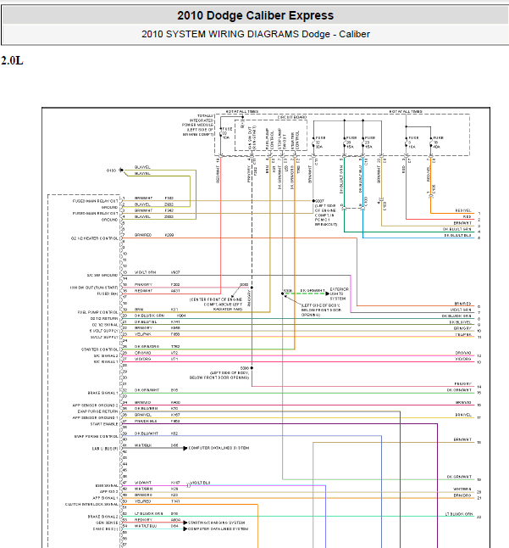Click the splice dot left of Exterior Lights
The height and width of the screenshot is (548, 509).
pyautogui.click(x=283, y=294)
